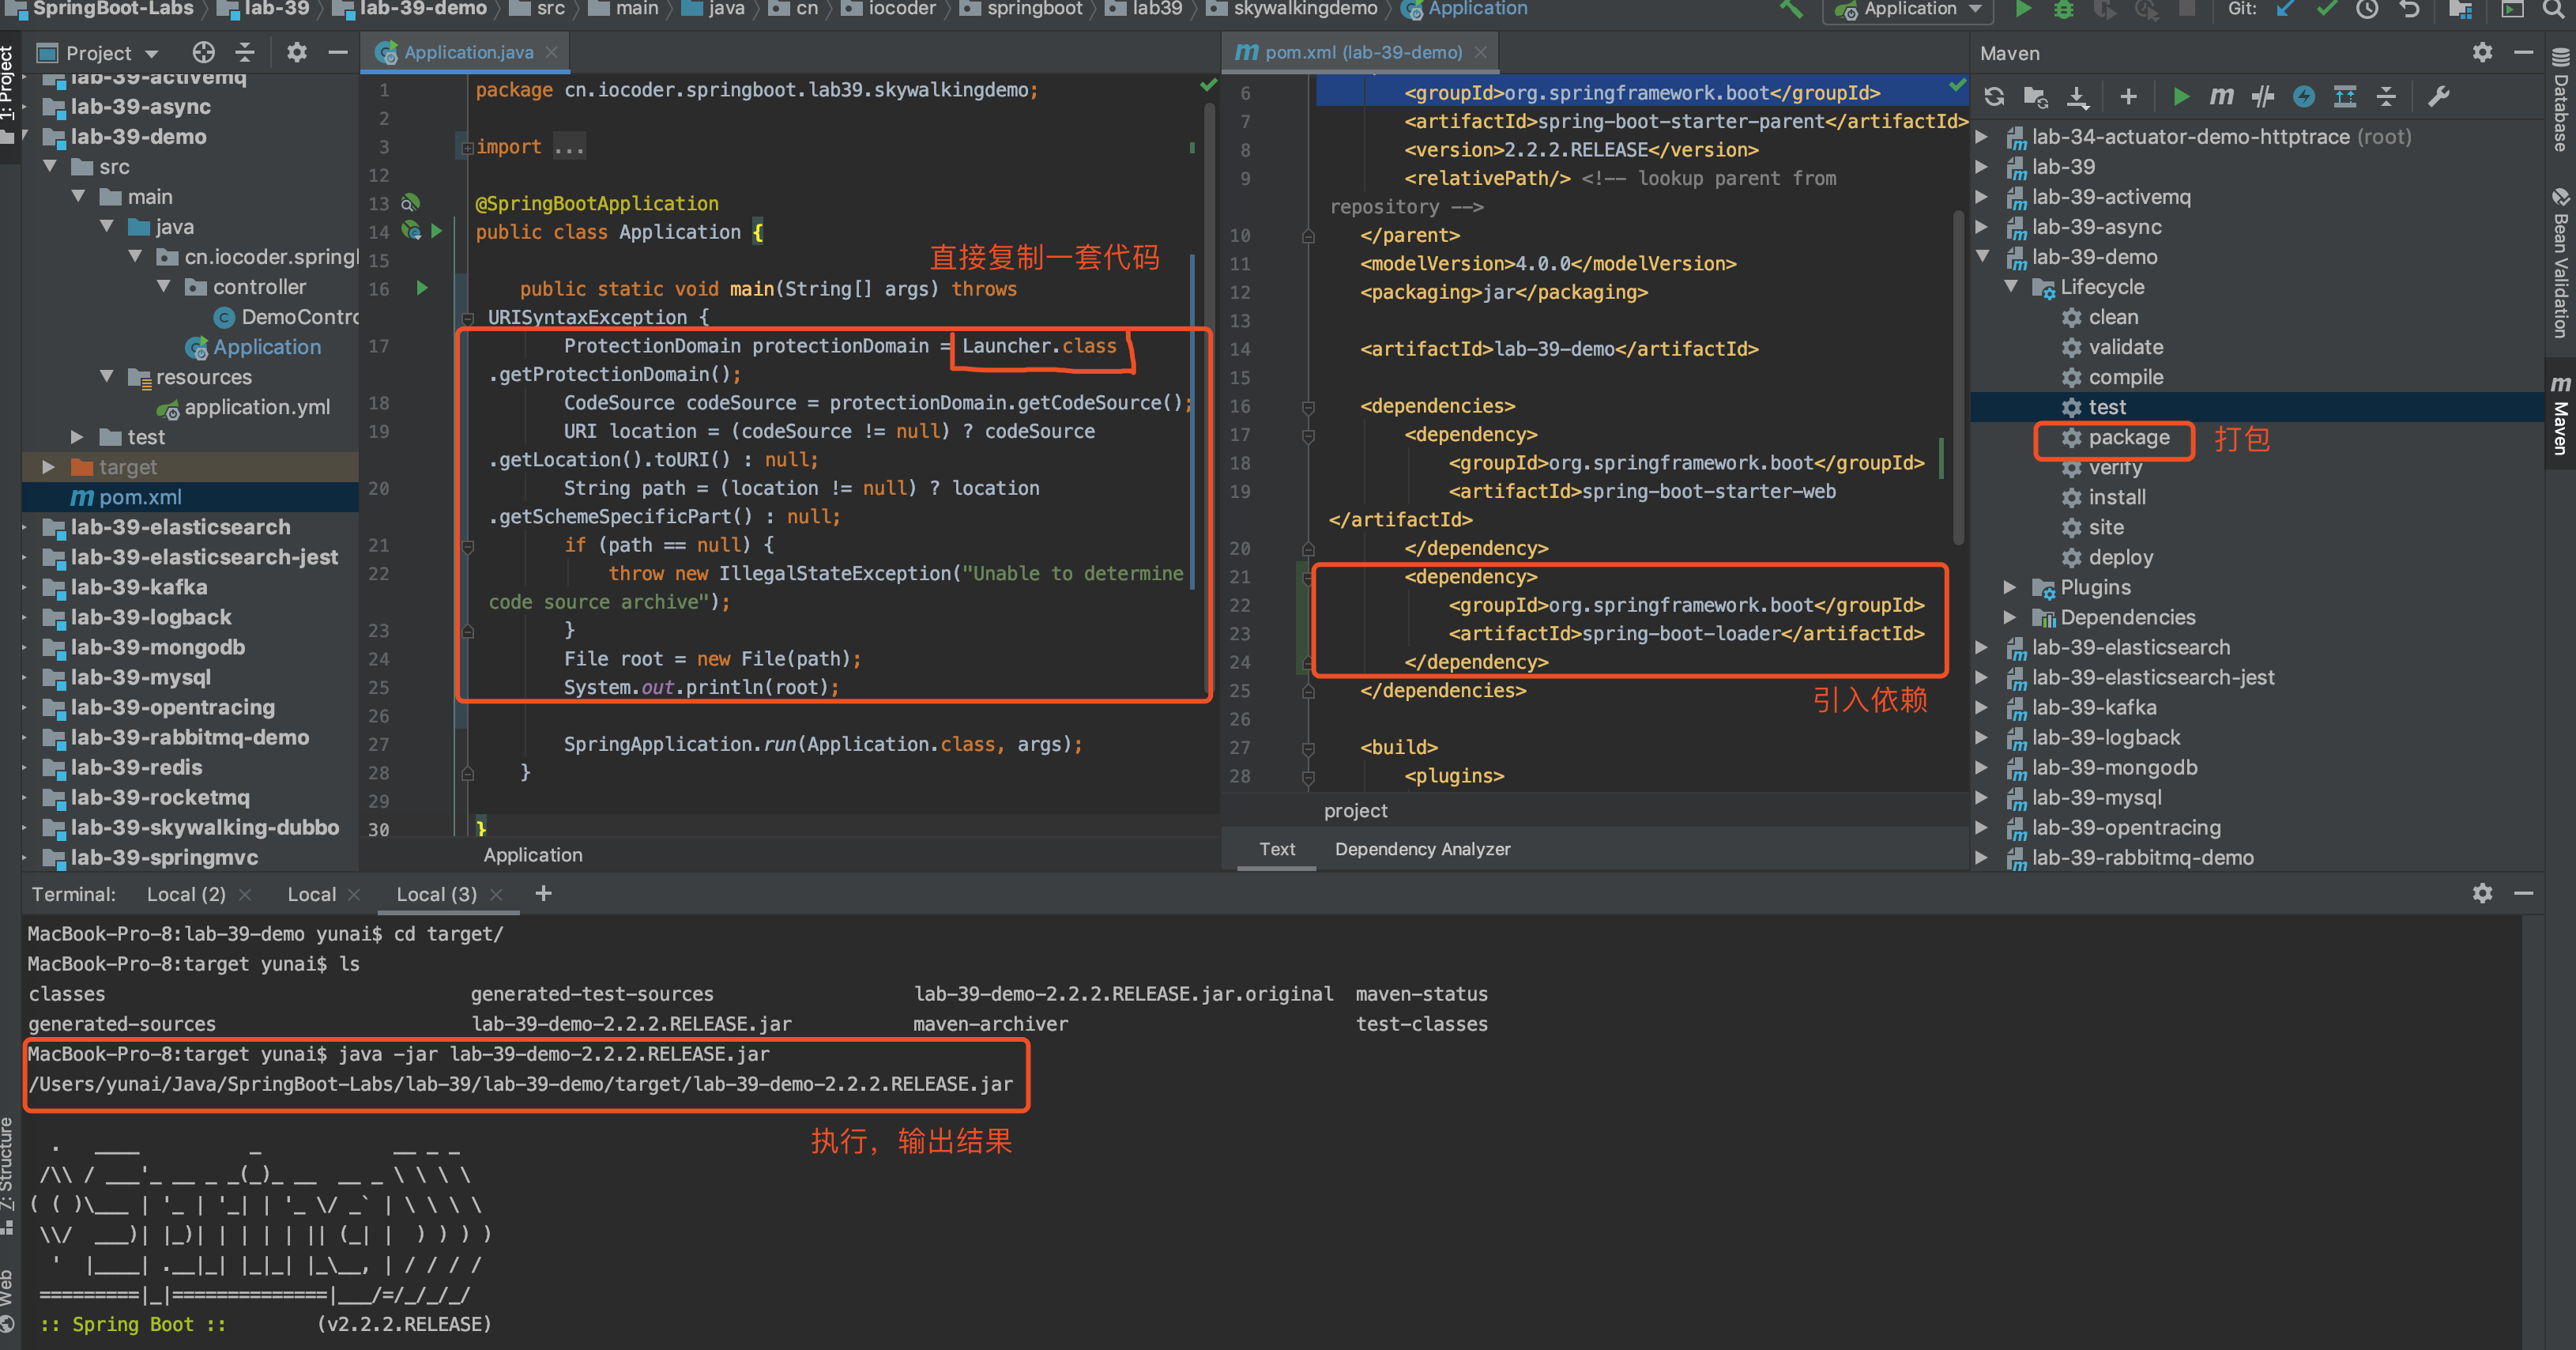Open Terminal panel gear settings
The width and height of the screenshot is (2576, 1350).
pyautogui.click(x=2482, y=893)
